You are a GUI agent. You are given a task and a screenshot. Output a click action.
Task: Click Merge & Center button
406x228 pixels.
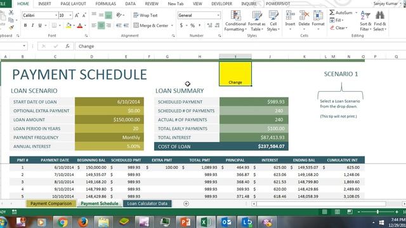(151, 25)
